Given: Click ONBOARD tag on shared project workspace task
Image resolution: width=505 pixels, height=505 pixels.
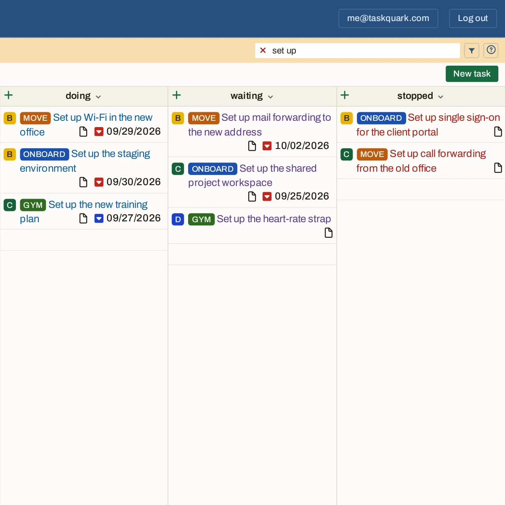Looking at the screenshot, I should coord(213,169).
